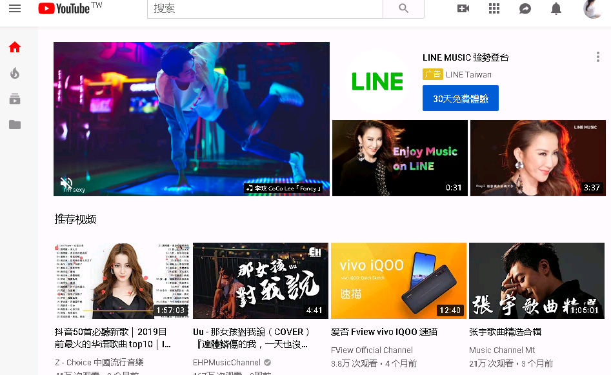Open Library folder icon in sidebar
This screenshot has width=611, height=375.
pyautogui.click(x=15, y=125)
